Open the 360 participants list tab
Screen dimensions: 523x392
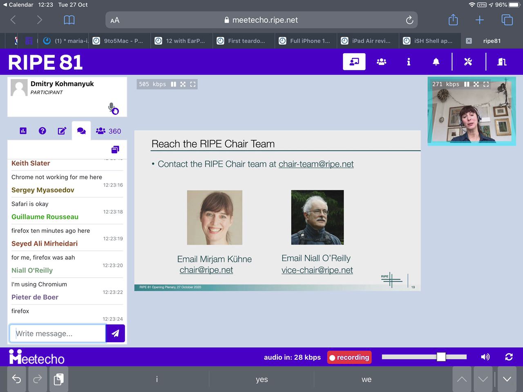[x=108, y=131]
